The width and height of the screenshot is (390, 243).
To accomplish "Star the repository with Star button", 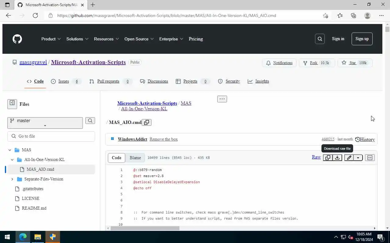I will click(x=355, y=63).
